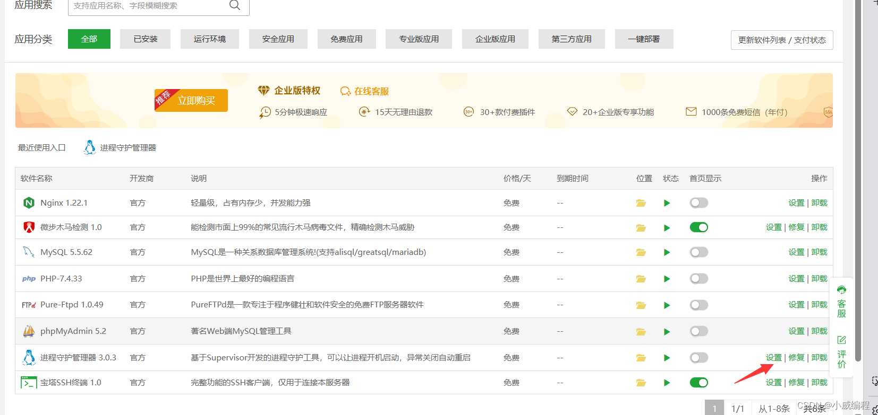This screenshot has height=415, width=878.
Task: Toggle homepage display for Nginx 1.22.1
Action: coord(699,203)
